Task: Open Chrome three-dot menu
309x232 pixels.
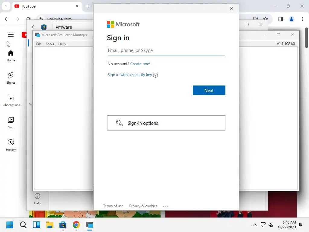Action: (x=302, y=19)
